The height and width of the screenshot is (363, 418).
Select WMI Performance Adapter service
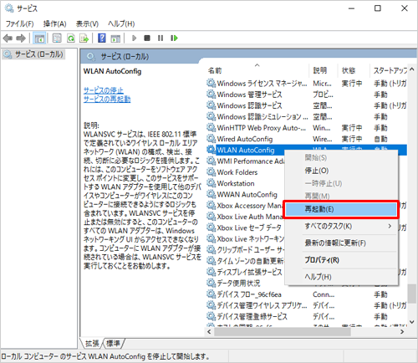pos(251,161)
